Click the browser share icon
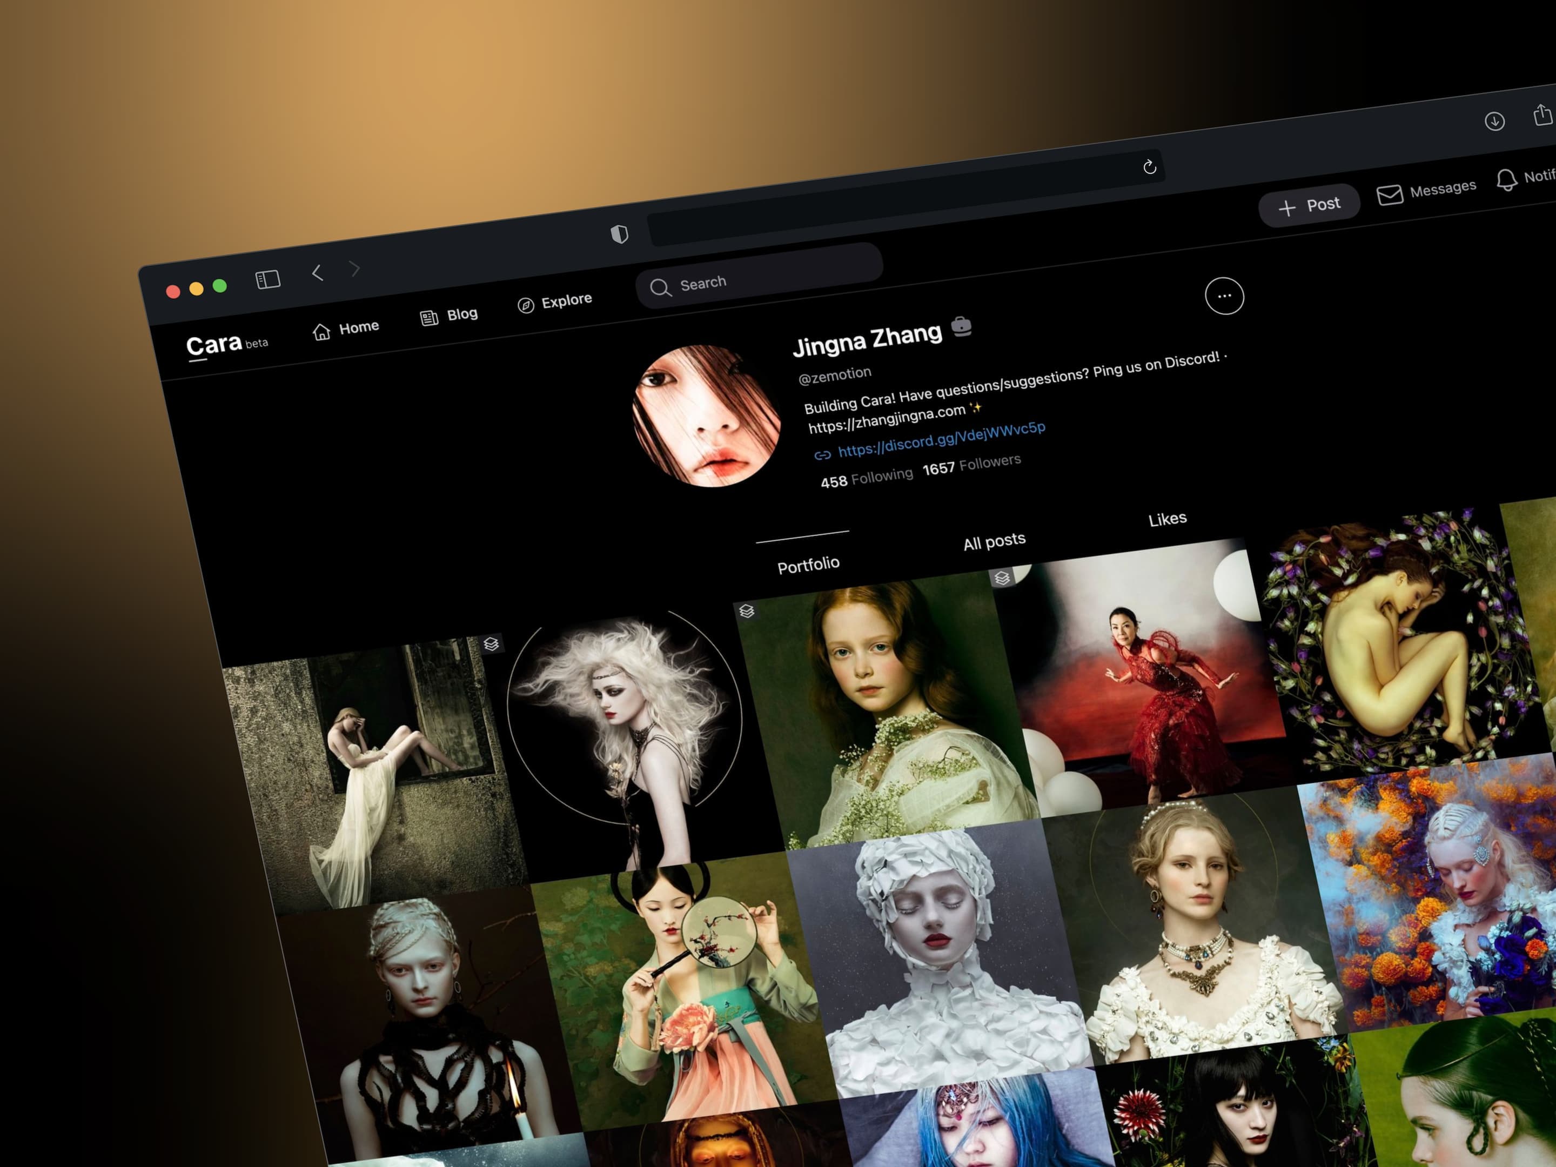 [x=1541, y=115]
